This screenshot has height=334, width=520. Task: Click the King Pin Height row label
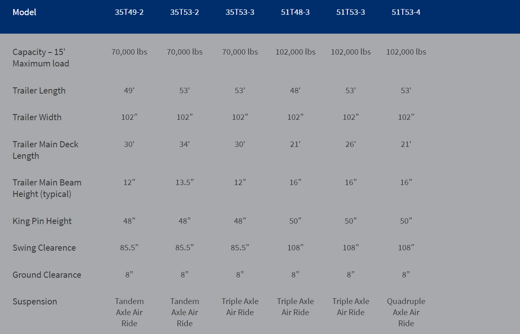coord(42,221)
